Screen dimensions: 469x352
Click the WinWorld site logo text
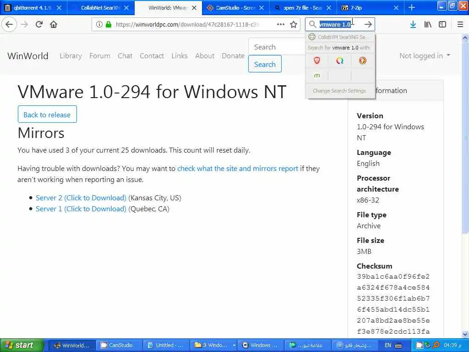tap(28, 55)
